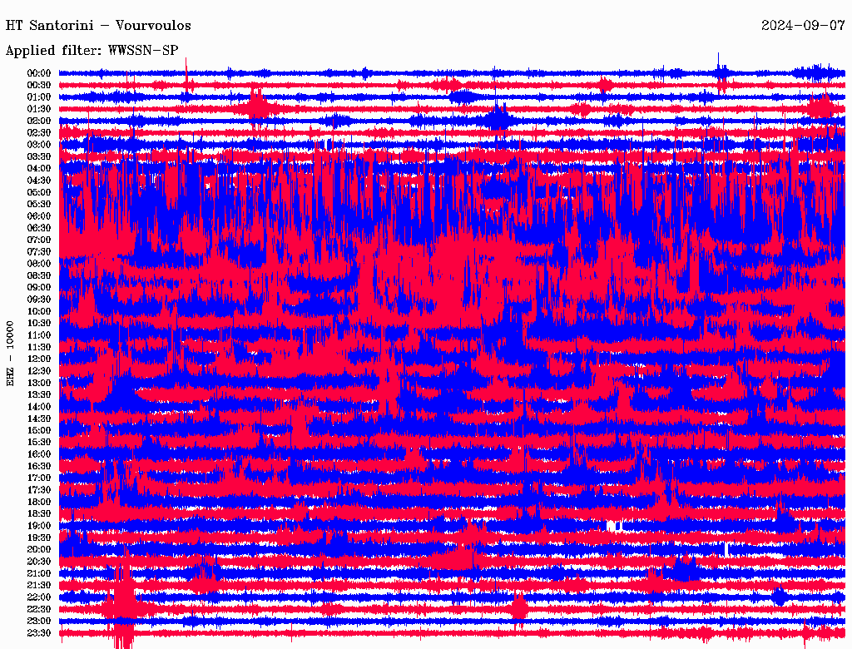Click the Applied filter: WWSSN-SP text

(92, 51)
